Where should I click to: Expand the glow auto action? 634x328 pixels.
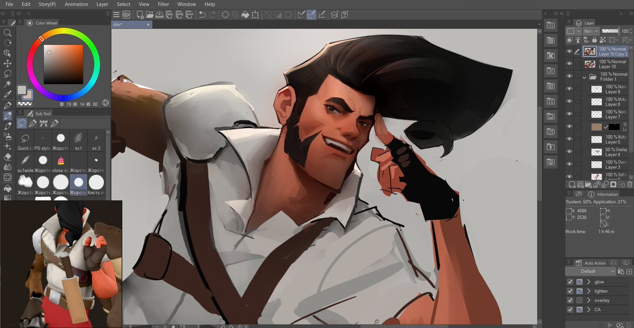(x=589, y=282)
